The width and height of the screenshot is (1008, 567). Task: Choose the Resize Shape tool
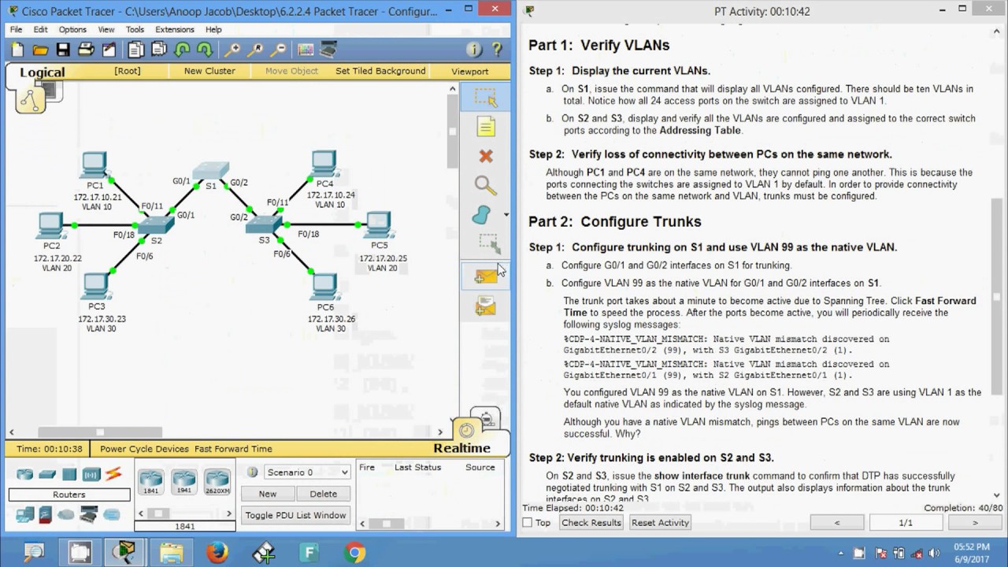(488, 243)
